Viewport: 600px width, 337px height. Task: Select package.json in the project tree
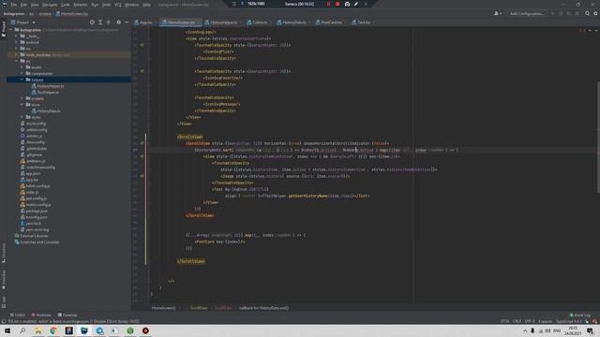(x=37, y=211)
